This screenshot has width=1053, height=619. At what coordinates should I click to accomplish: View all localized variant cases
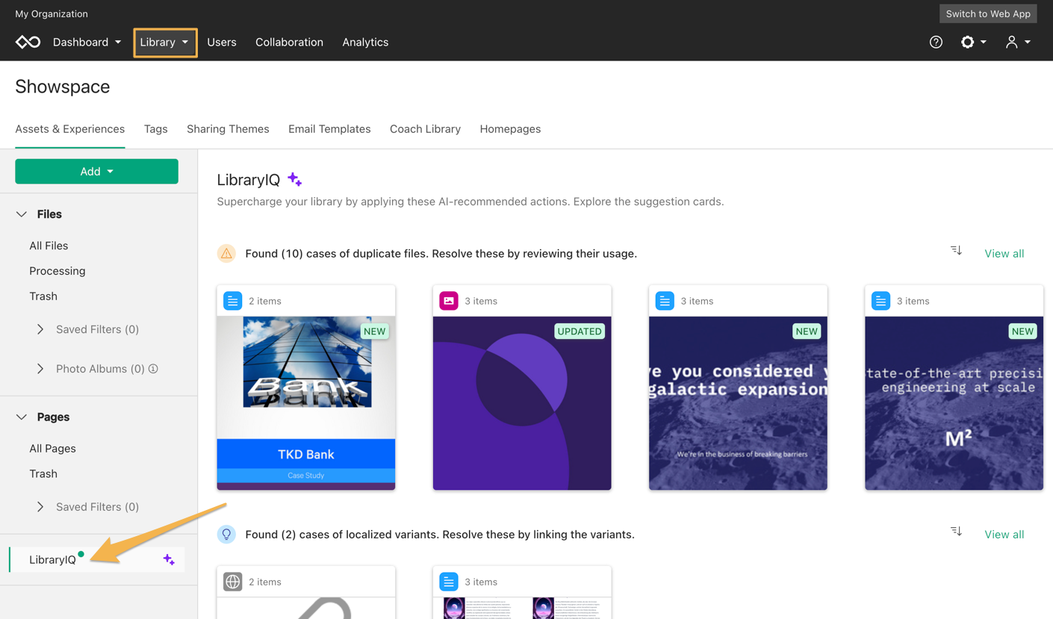point(1004,535)
